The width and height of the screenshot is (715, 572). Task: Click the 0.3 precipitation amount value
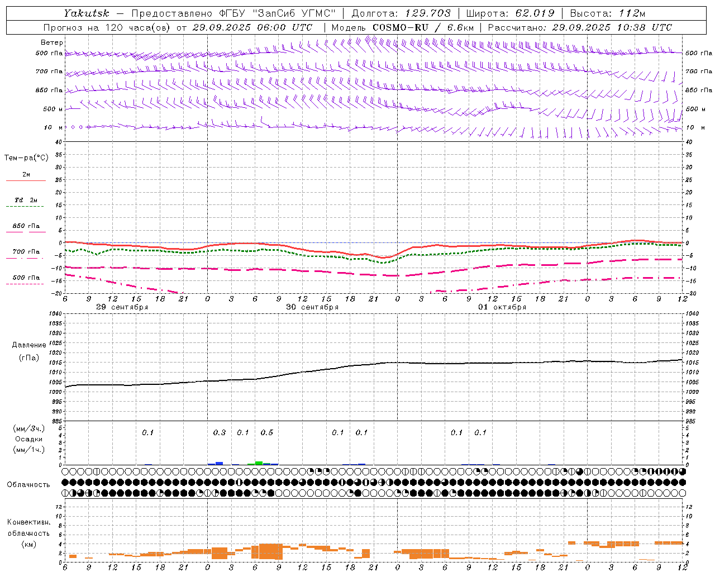point(220,432)
